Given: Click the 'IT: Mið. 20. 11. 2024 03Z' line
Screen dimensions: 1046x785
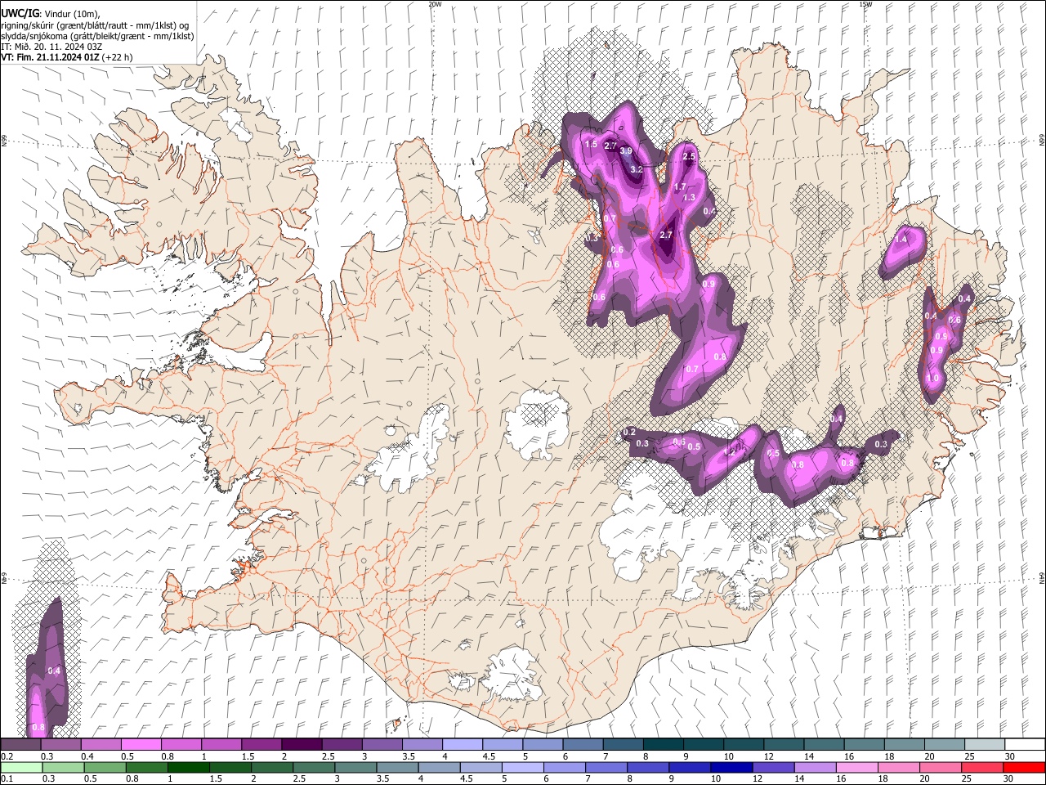Looking at the screenshot, I should (x=51, y=47).
